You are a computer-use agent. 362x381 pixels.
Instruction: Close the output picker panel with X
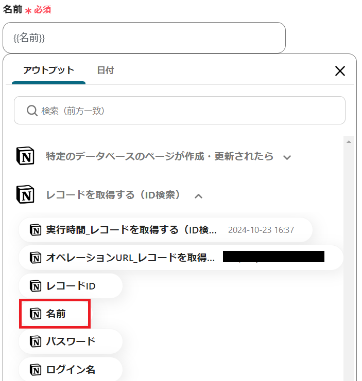tap(340, 71)
